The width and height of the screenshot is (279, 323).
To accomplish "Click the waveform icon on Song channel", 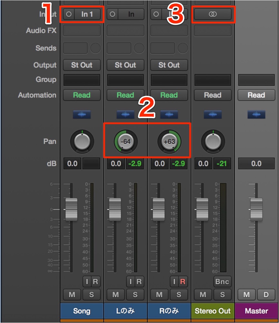I will pos(82,114).
